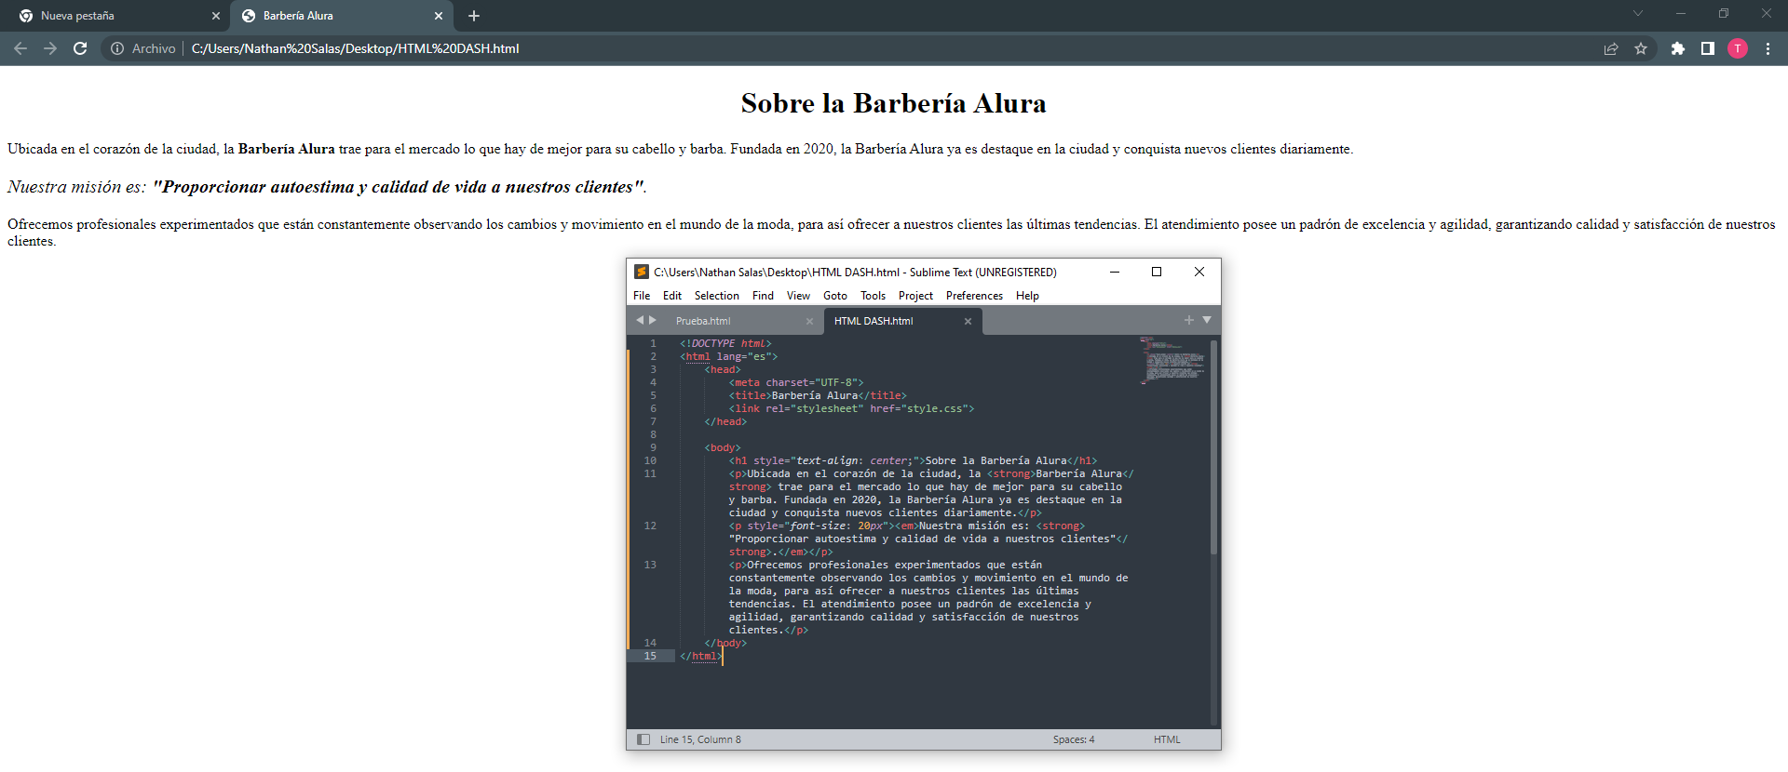Screen dimensions: 1788x772
Task: Close the Nueva pestaña tab
Action: [x=216, y=16]
